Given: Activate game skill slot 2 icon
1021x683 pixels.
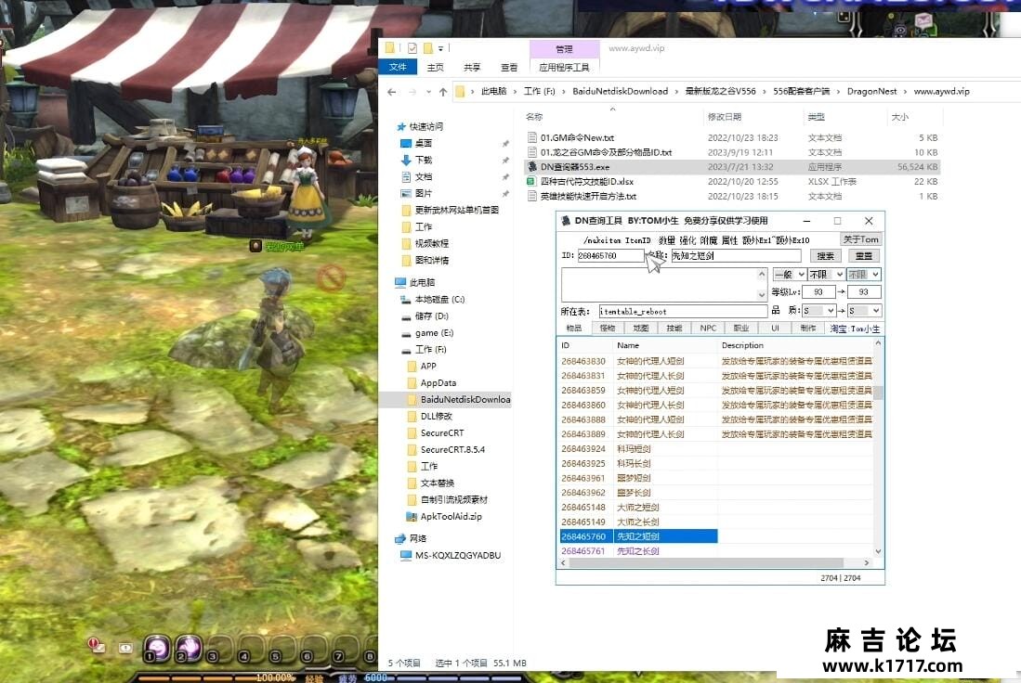Looking at the screenshot, I should click(189, 647).
